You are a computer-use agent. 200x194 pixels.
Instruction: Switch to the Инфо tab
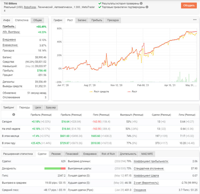pos(7,20)
